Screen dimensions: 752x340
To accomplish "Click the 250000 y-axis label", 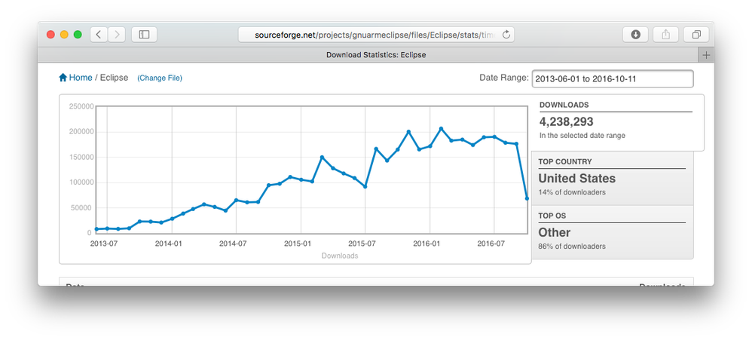I will point(80,106).
